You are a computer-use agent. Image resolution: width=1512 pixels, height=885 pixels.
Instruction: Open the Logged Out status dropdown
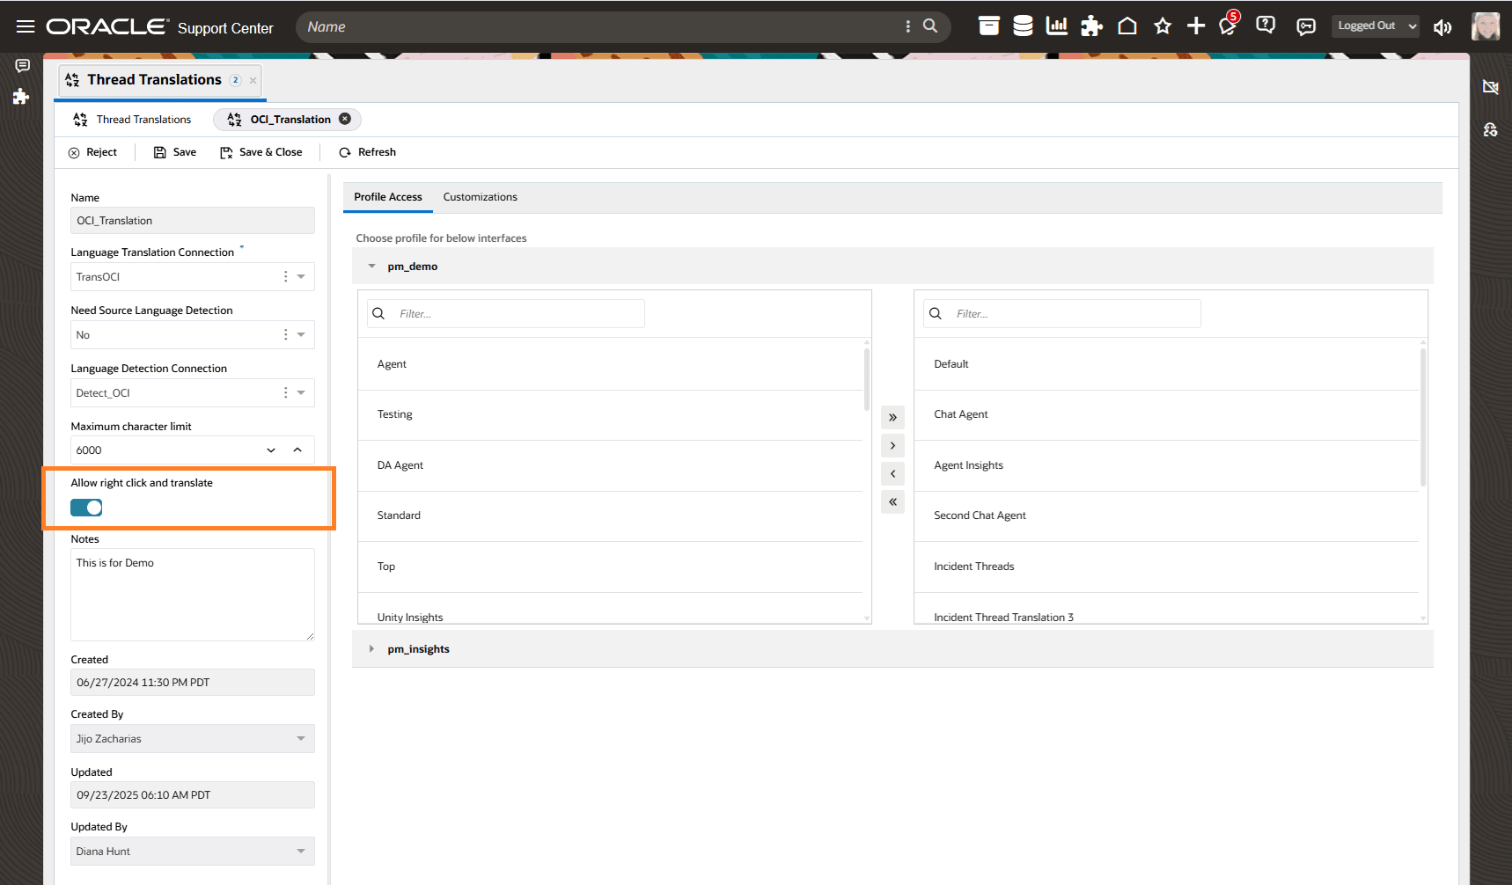click(1376, 26)
